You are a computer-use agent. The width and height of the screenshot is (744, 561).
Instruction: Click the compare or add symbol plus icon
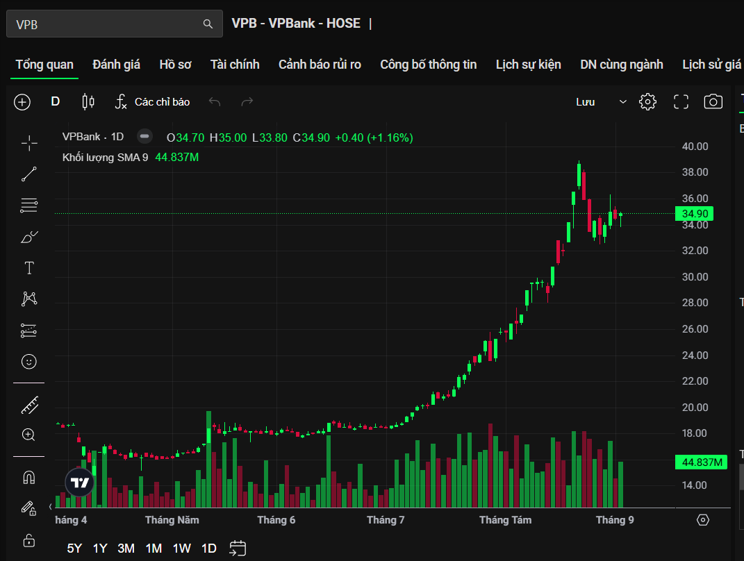pos(22,102)
